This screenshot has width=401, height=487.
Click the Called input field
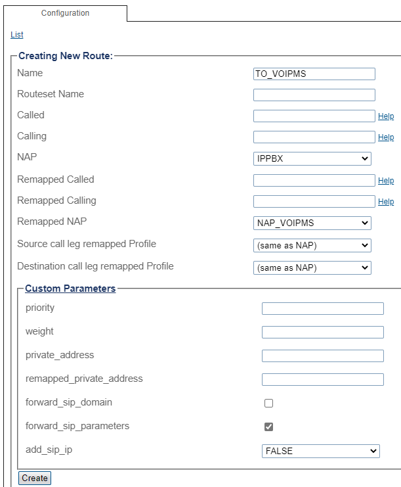314,116
